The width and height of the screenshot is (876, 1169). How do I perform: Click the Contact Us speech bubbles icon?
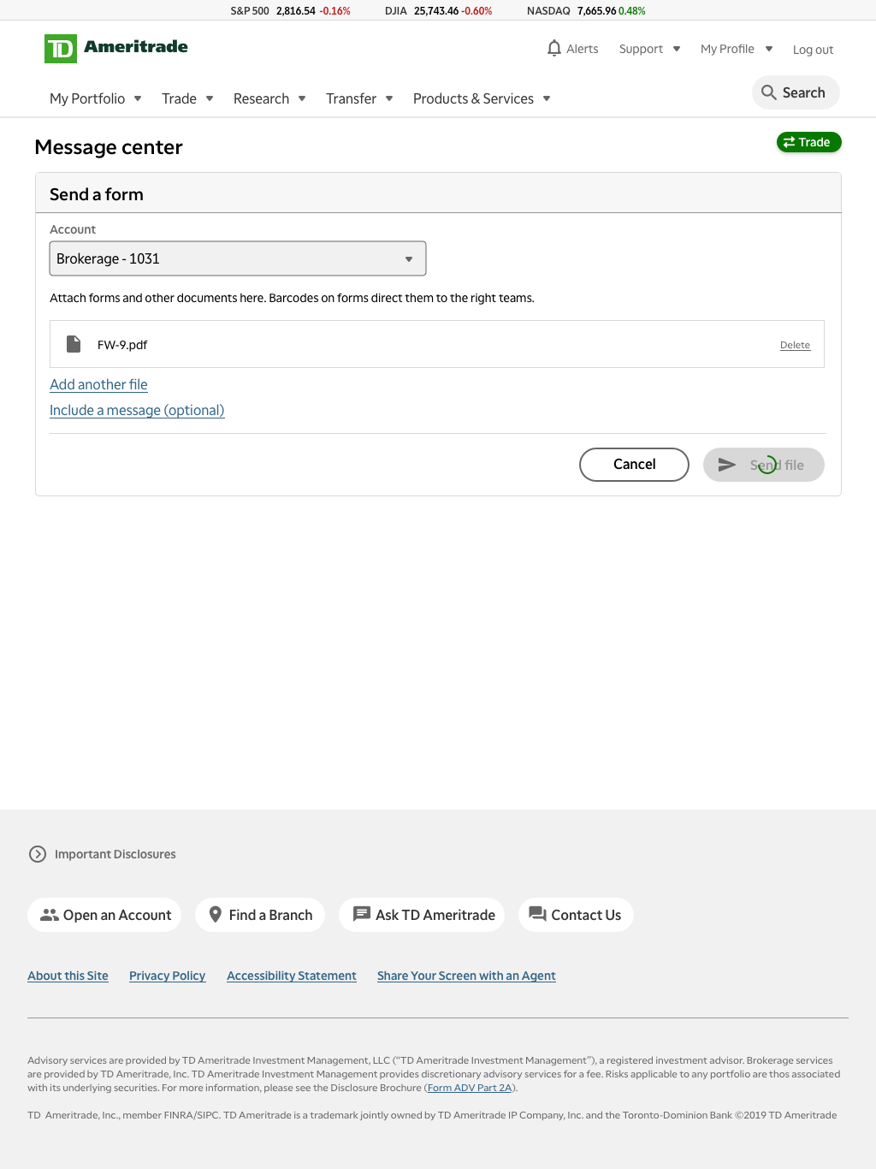537,914
